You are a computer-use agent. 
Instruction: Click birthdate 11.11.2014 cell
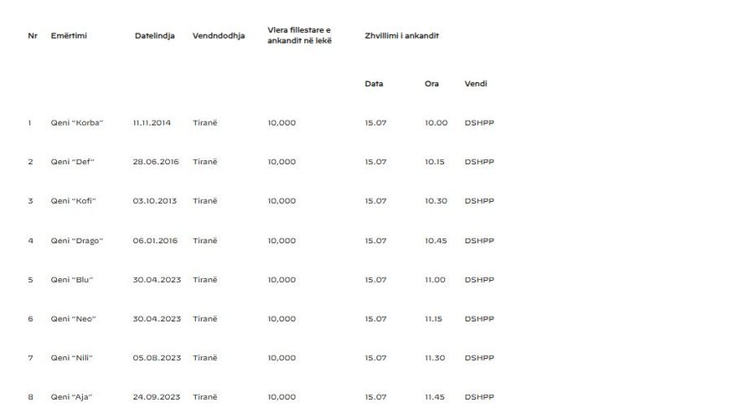click(152, 122)
